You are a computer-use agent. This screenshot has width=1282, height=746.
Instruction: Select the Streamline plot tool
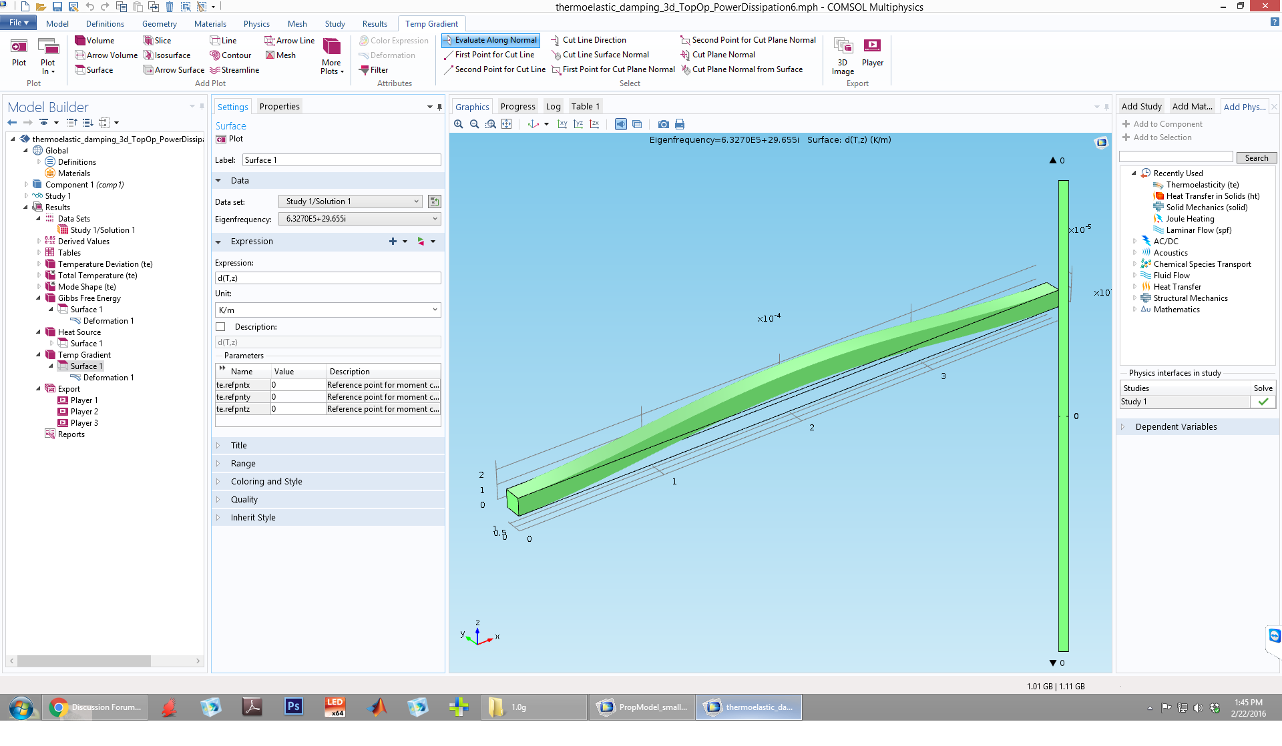tap(215, 70)
